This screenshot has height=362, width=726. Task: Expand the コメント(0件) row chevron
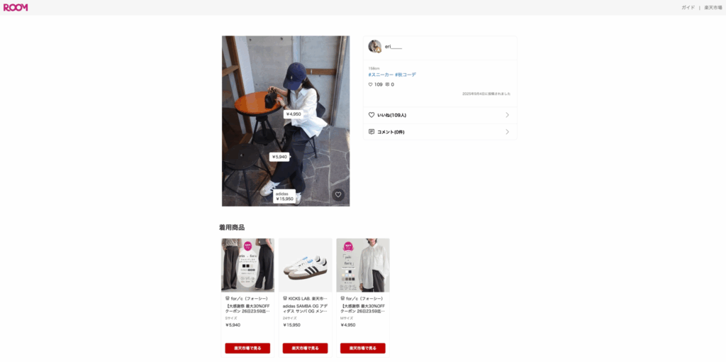[x=507, y=131]
